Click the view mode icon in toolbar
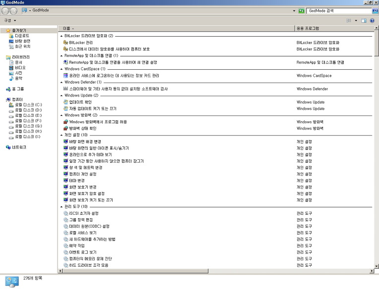The image size is (379, 289). pyautogui.click(x=349, y=21)
